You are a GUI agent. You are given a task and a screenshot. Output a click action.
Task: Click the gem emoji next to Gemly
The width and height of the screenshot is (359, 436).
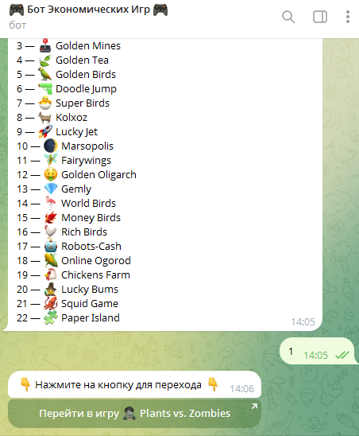click(51, 189)
